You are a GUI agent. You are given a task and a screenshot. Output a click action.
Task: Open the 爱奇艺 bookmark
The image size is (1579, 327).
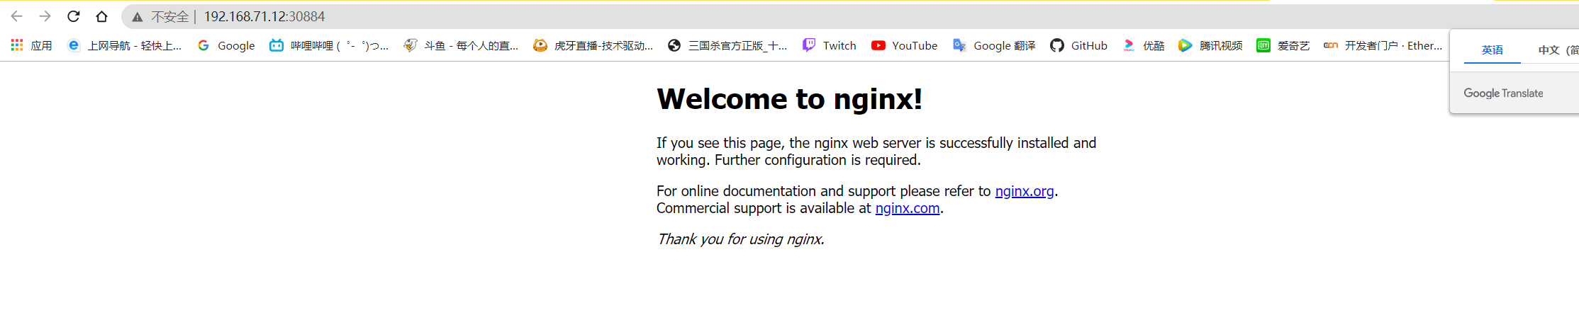coord(1283,45)
